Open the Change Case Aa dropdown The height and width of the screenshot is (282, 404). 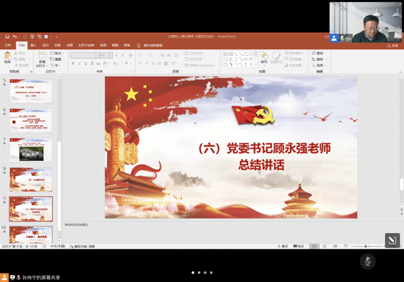click(x=116, y=64)
